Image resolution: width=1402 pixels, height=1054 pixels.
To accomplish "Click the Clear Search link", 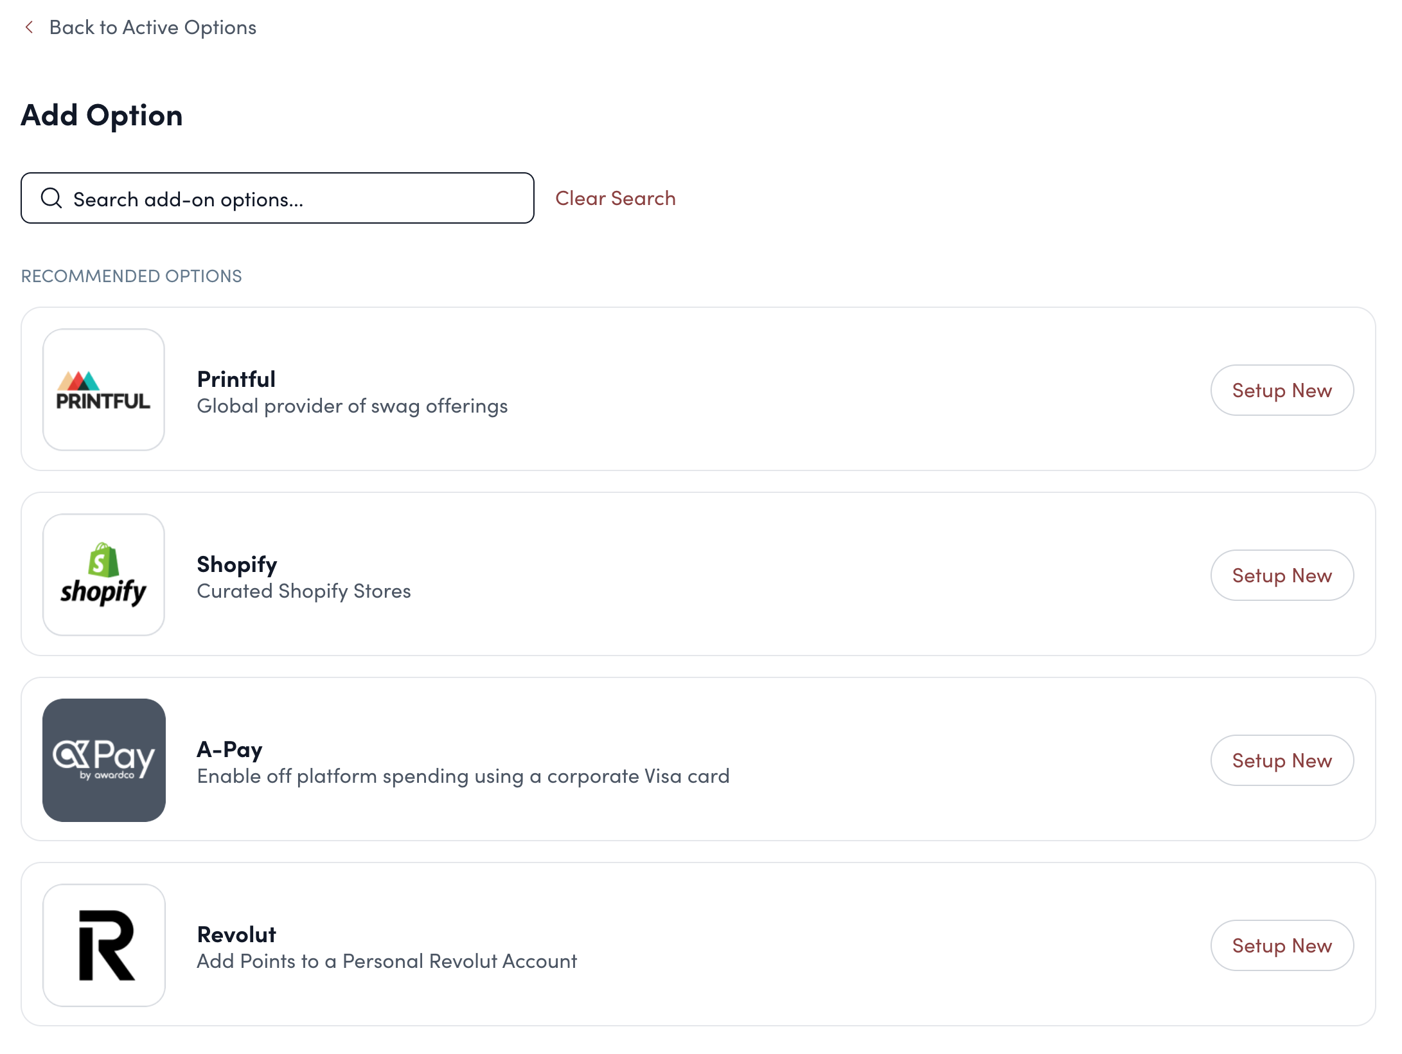I will pos(615,198).
